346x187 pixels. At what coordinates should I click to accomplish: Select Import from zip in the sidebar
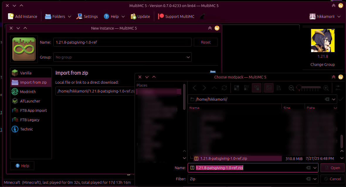31,82
